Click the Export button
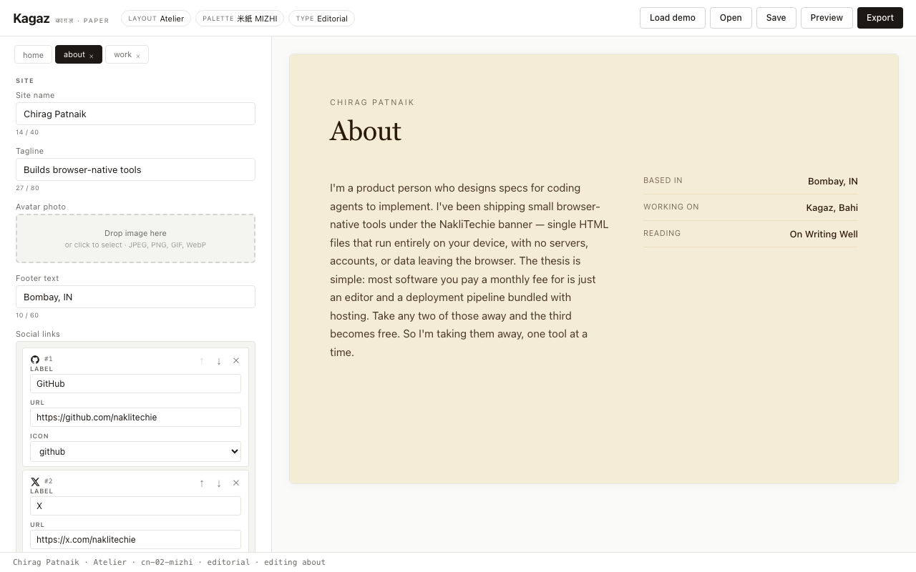This screenshot has width=916, height=572. point(880,18)
